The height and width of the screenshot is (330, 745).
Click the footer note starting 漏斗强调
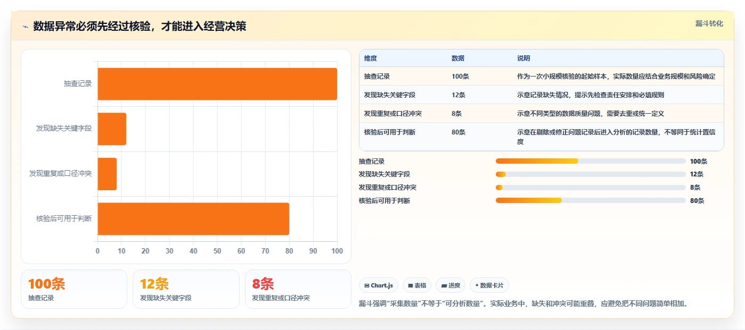(x=523, y=304)
